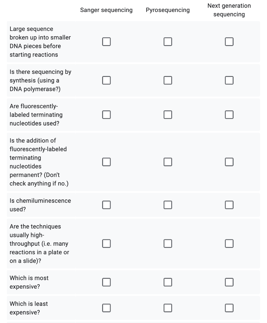
Task: Select Sanger sequencing as most expensive
Action: 107,282
